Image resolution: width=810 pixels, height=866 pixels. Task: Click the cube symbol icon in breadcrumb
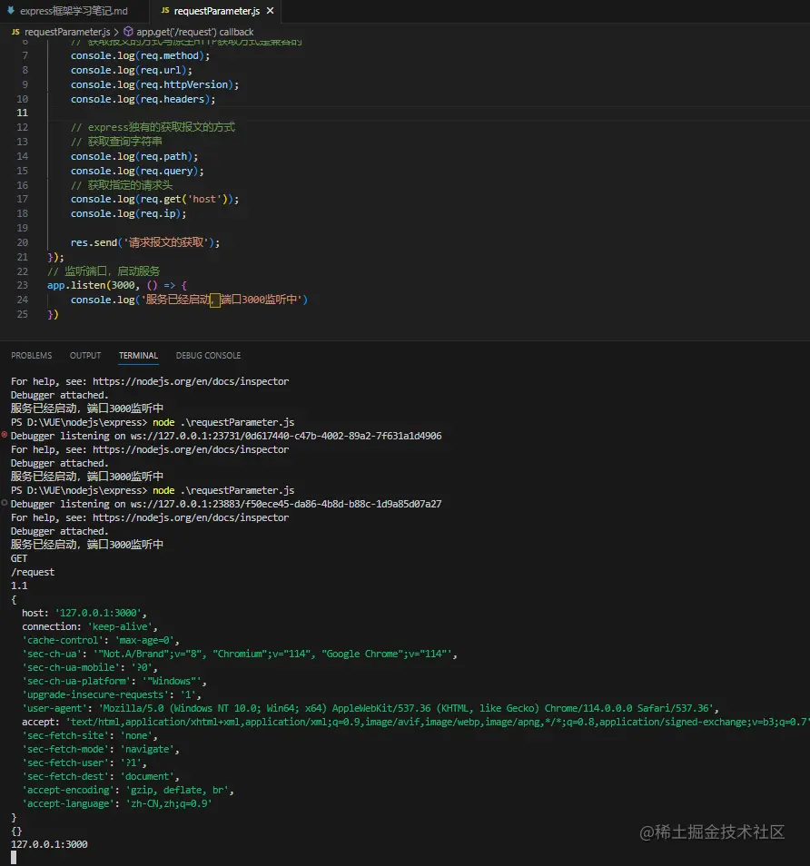128,32
